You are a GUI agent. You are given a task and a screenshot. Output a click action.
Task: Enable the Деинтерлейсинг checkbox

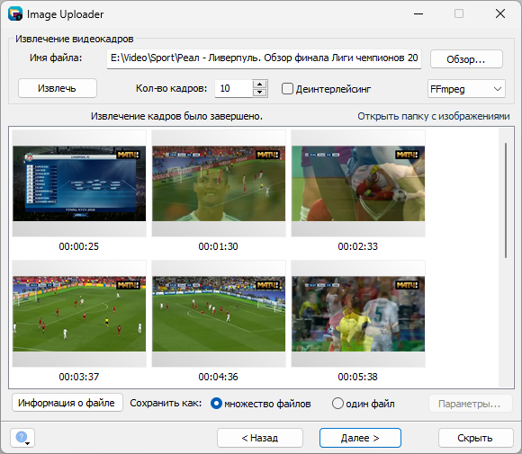287,89
